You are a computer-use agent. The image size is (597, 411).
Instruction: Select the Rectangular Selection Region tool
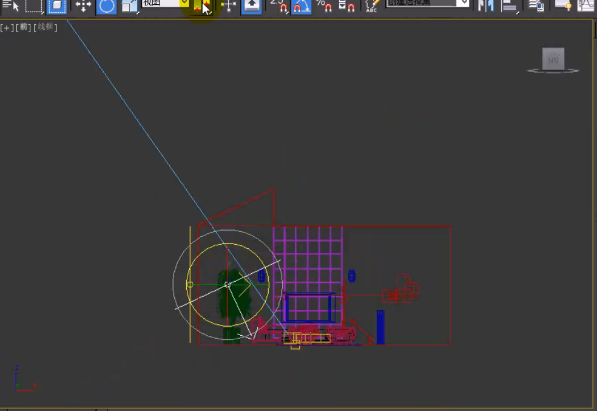coord(33,6)
